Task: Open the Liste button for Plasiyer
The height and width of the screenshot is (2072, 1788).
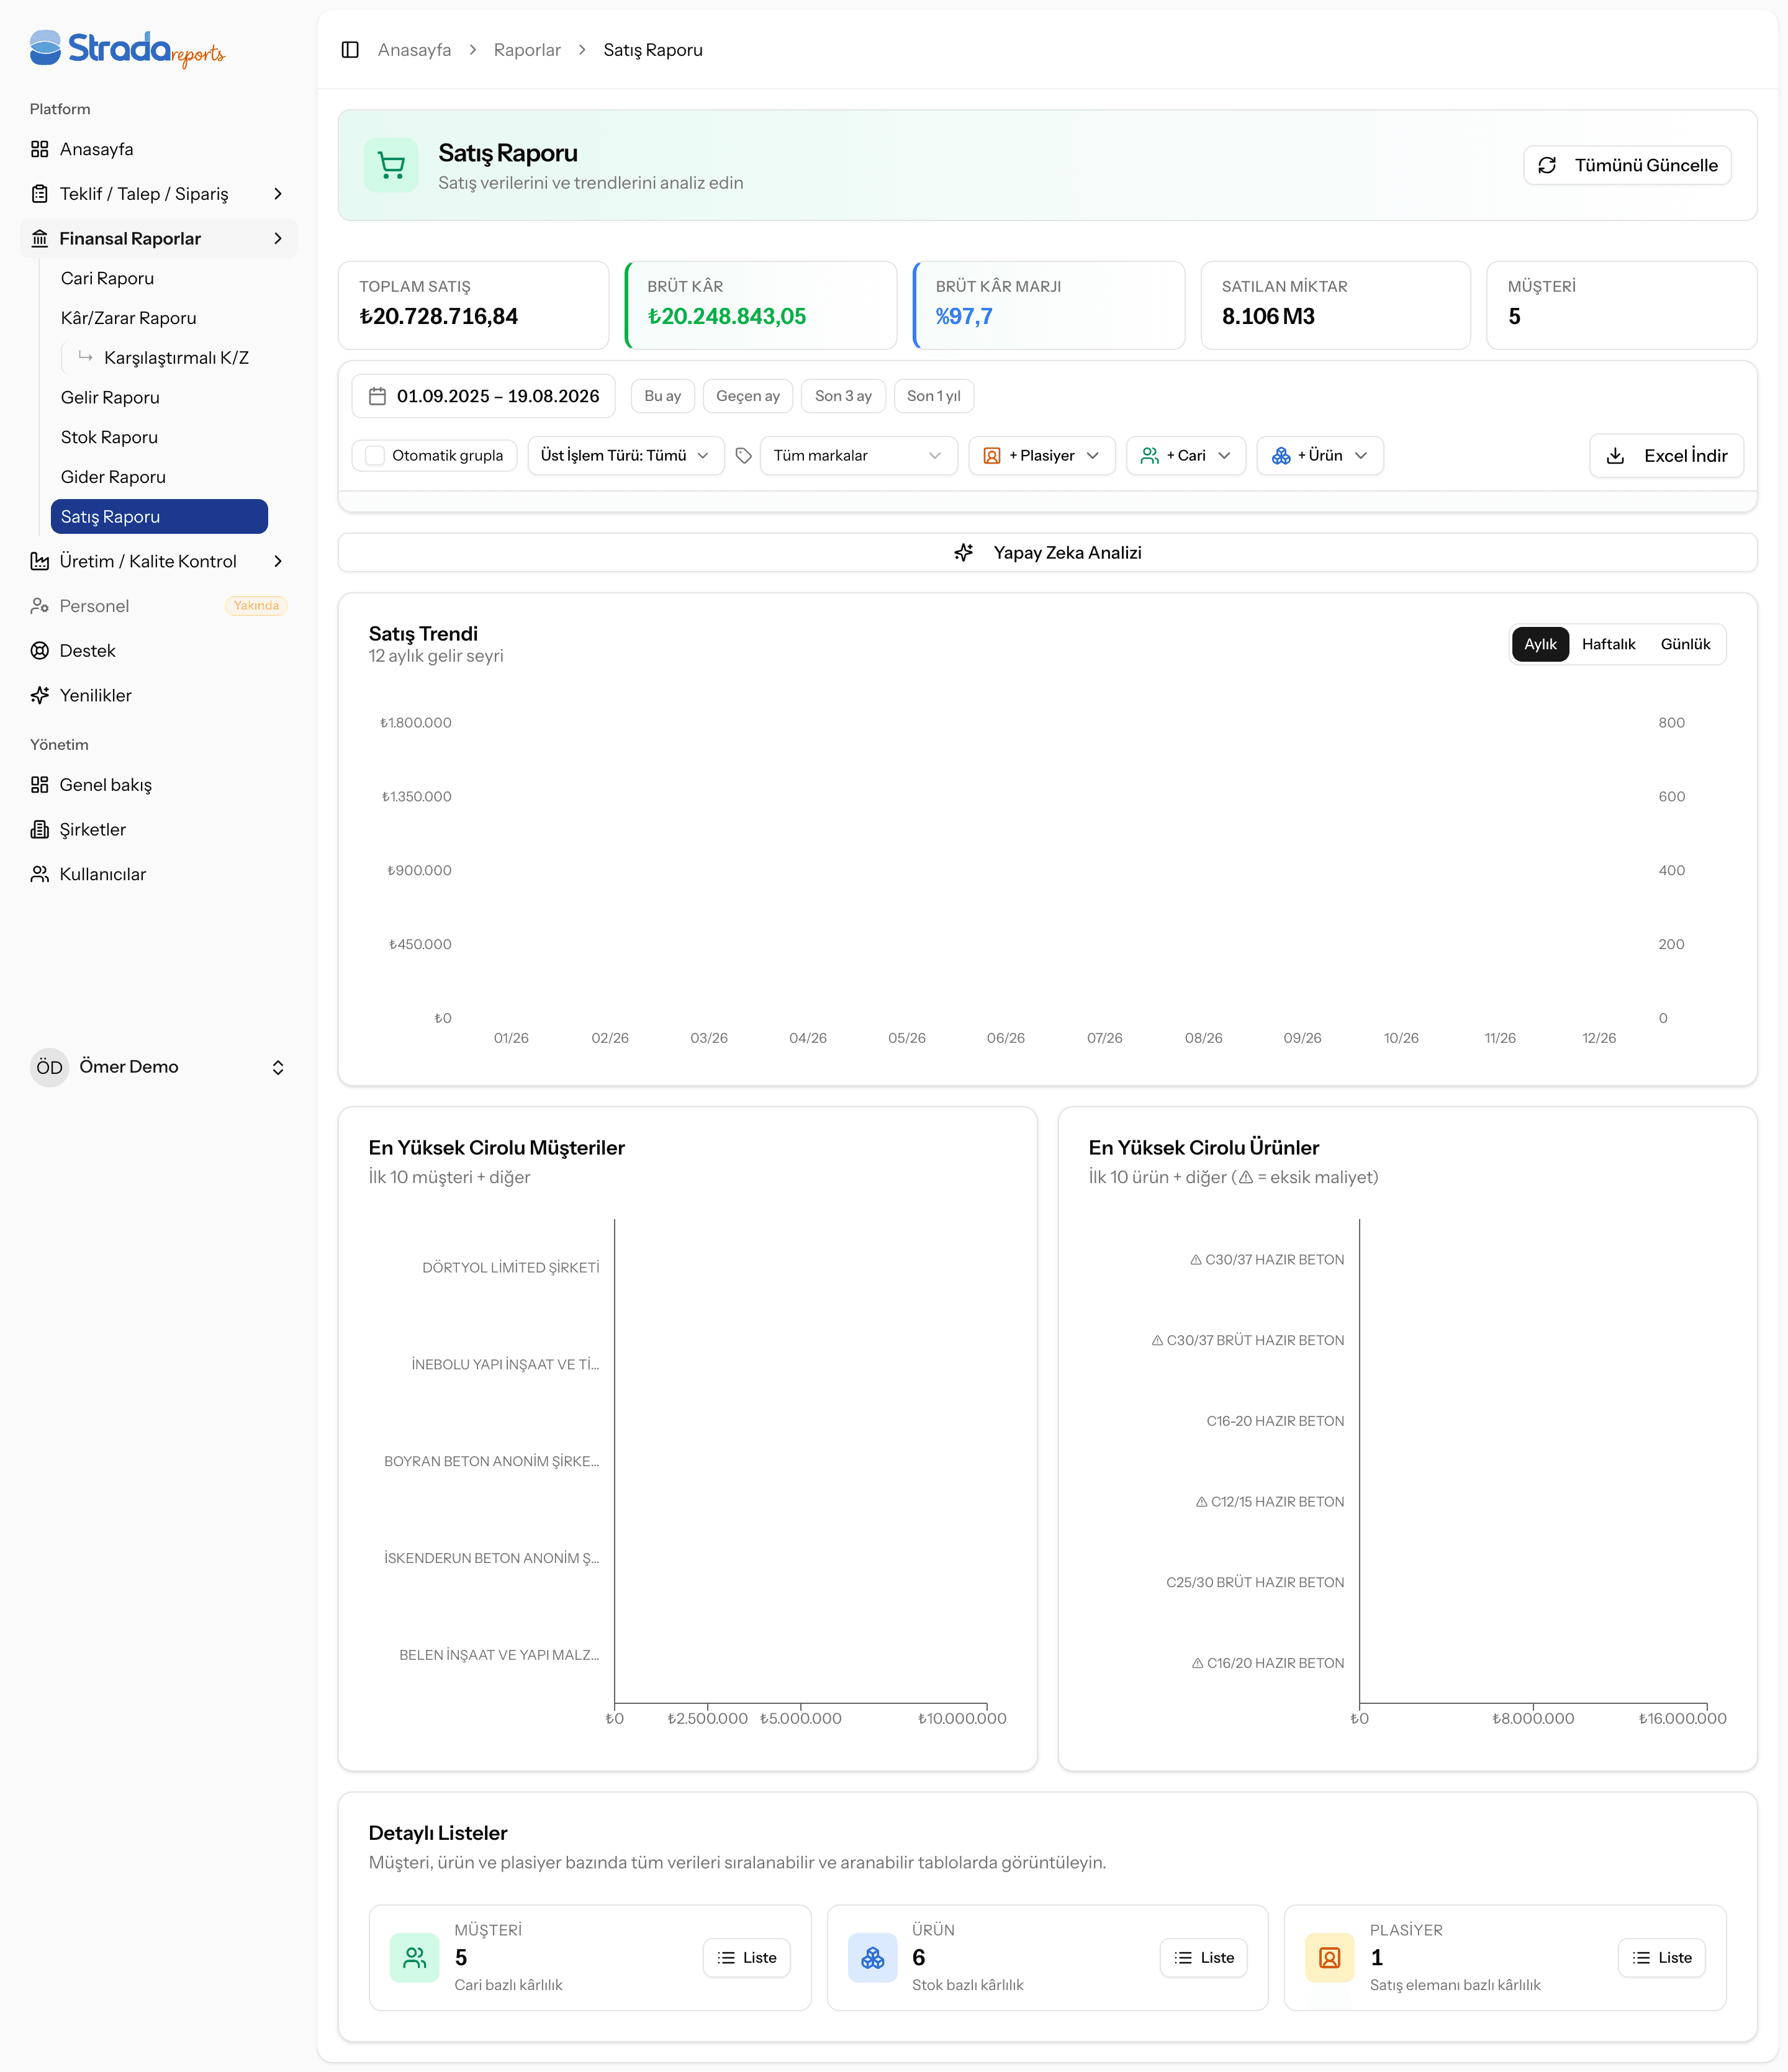Action: 1661,1957
